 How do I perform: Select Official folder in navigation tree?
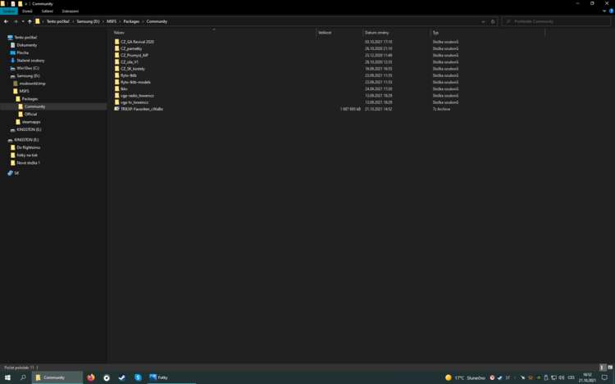pyautogui.click(x=30, y=114)
